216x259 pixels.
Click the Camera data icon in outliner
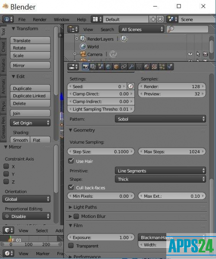[x=113, y=54]
